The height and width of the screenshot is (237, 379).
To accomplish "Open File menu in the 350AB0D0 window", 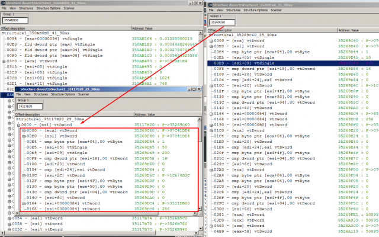I will click(x=6, y=10).
